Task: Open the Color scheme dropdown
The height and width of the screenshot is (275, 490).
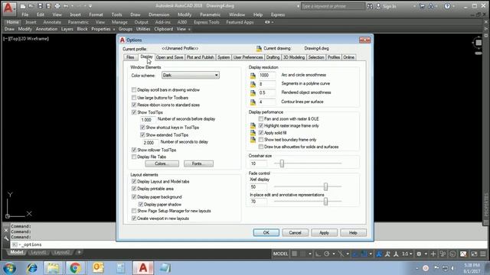Action: coord(191,75)
